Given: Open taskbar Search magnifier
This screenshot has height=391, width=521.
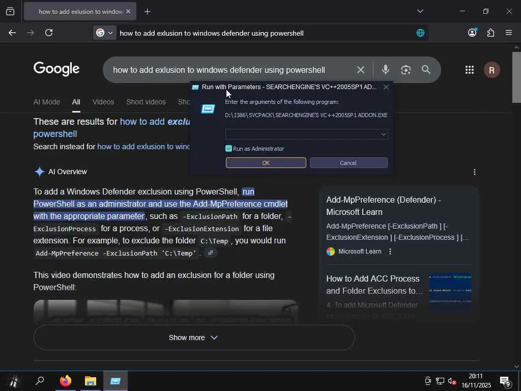Looking at the screenshot, I should [40, 381].
